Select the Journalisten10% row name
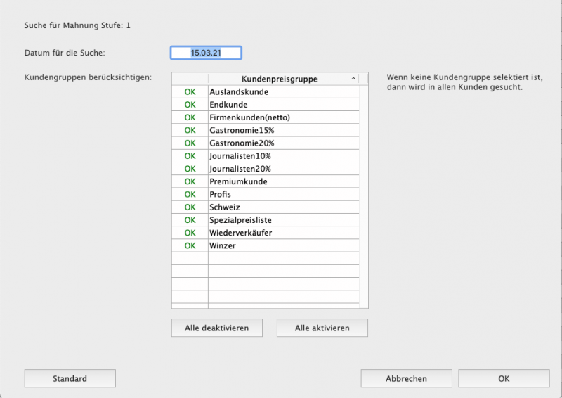The height and width of the screenshot is (398, 562). 284,156
